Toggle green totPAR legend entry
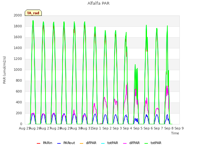The image size is (198, 149). pos(153,143)
